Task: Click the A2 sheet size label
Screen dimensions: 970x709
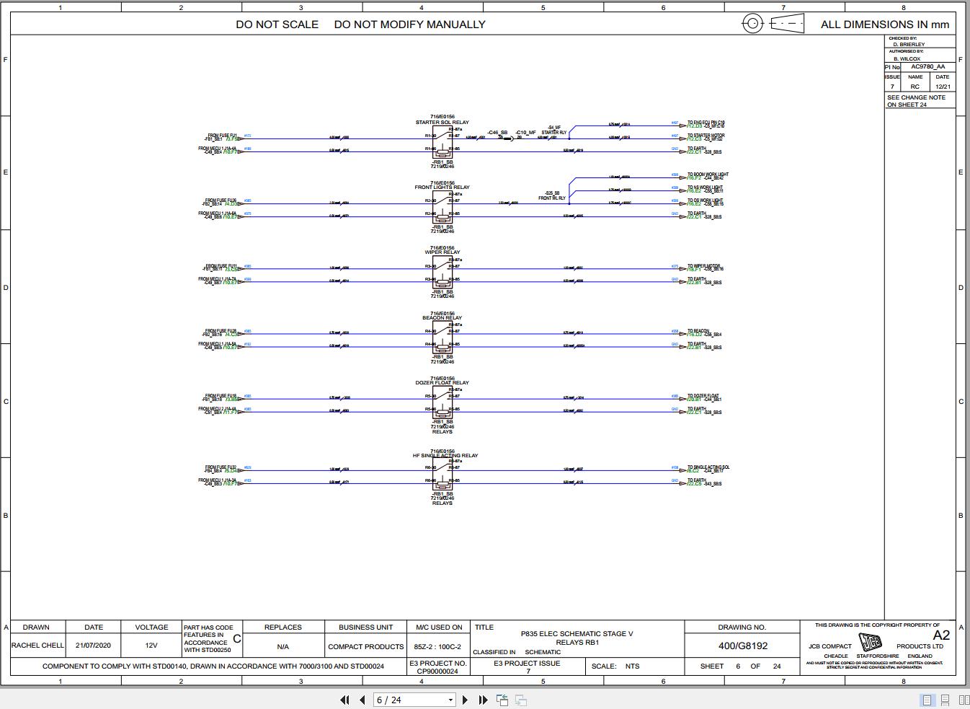Action: (x=941, y=635)
